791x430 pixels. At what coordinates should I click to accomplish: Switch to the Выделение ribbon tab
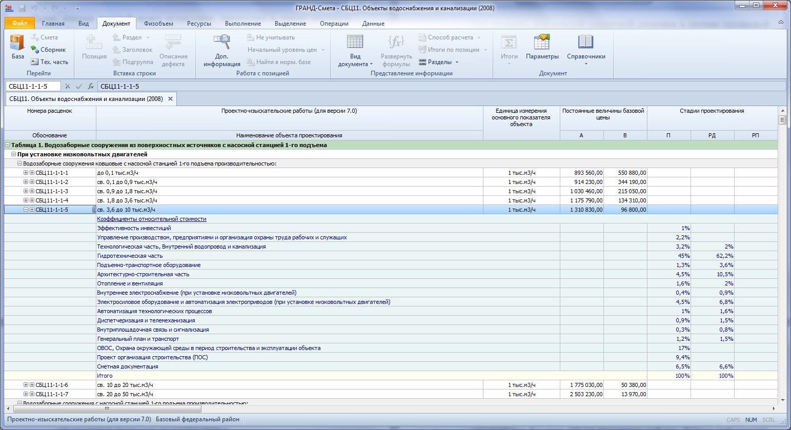290,24
